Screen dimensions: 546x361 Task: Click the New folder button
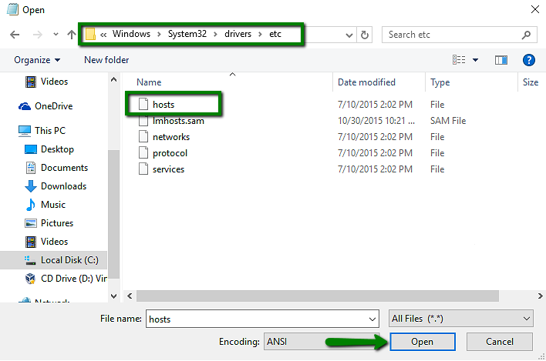click(x=106, y=60)
